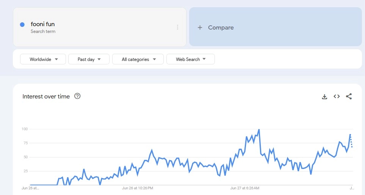The image size is (365, 195).
Task: Open the embed code icon
Action: click(337, 97)
